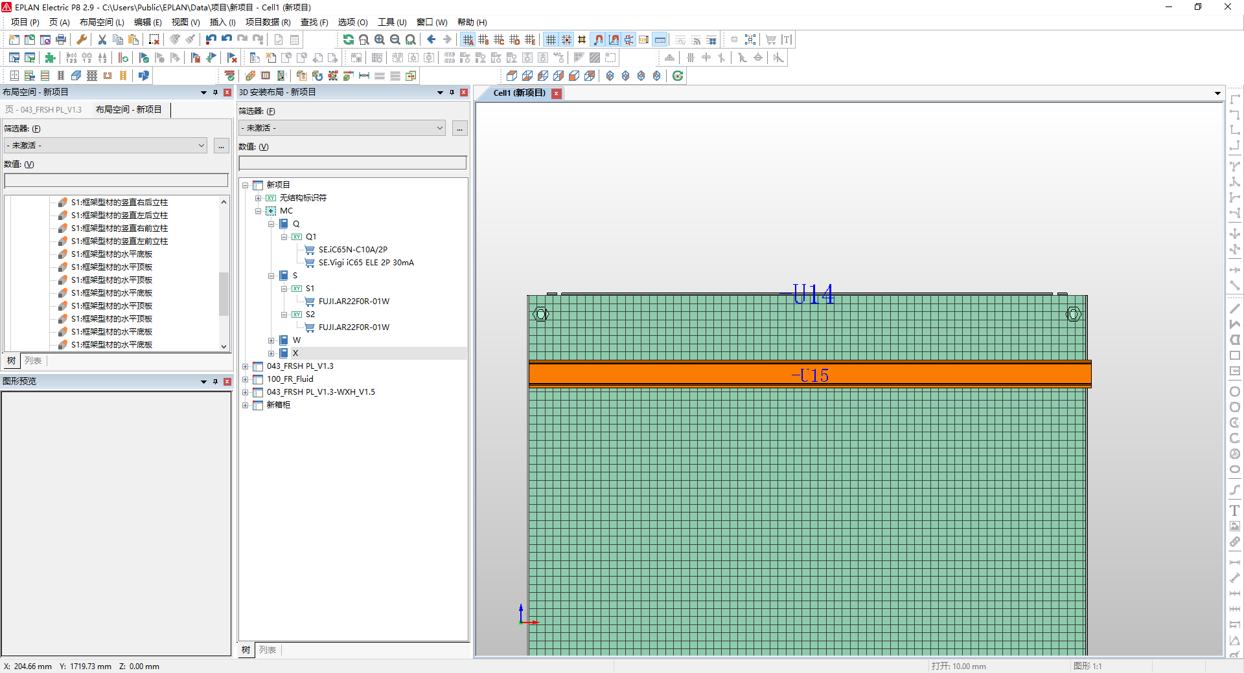The width and height of the screenshot is (1244, 673).
Task: Activate the snap to grid toggle
Action: click(x=566, y=39)
